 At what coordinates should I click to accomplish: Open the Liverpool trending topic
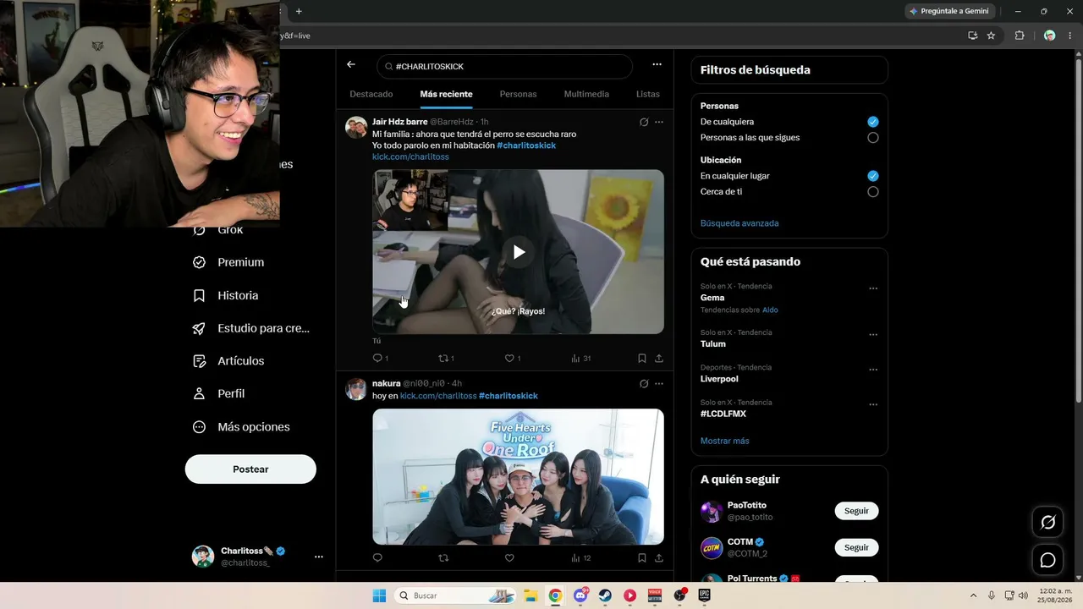(719, 379)
